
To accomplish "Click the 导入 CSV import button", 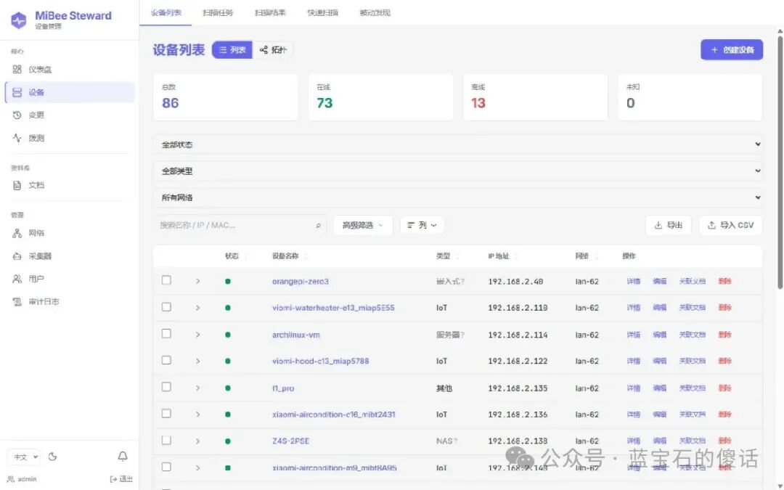I will click(730, 225).
